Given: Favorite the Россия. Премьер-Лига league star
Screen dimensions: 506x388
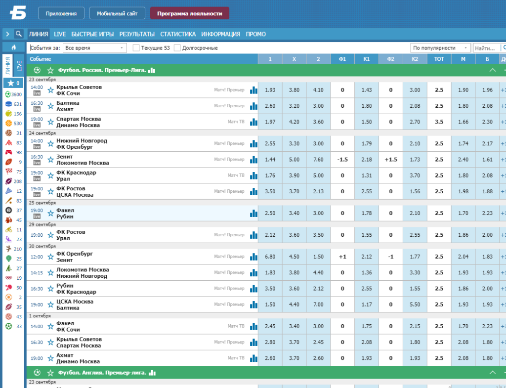Looking at the screenshot, I should click(x=50, y=70).
